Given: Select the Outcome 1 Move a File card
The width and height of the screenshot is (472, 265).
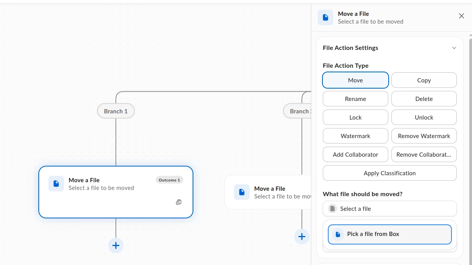Looking at the screenshot, I should point(116,192).
